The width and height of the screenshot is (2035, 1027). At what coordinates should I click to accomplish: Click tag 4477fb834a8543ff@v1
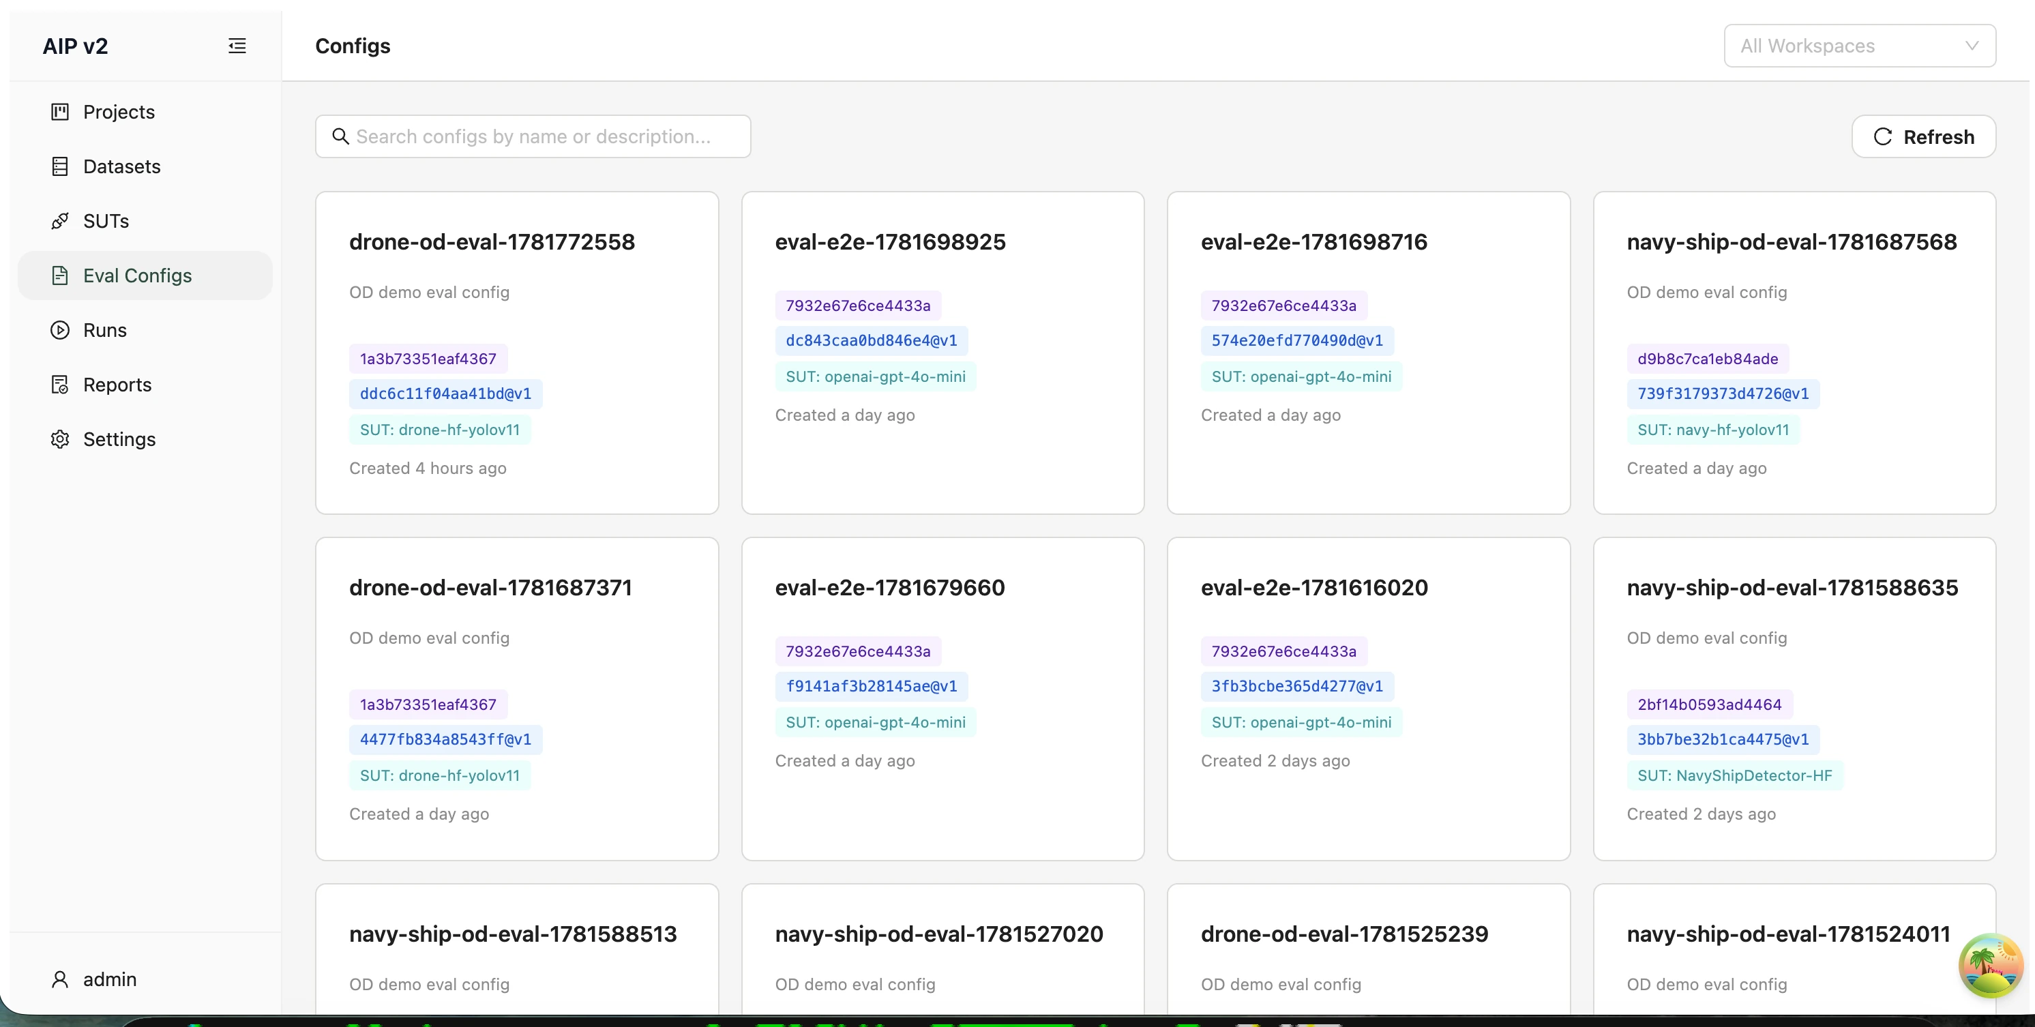click(x=445, y=739)
